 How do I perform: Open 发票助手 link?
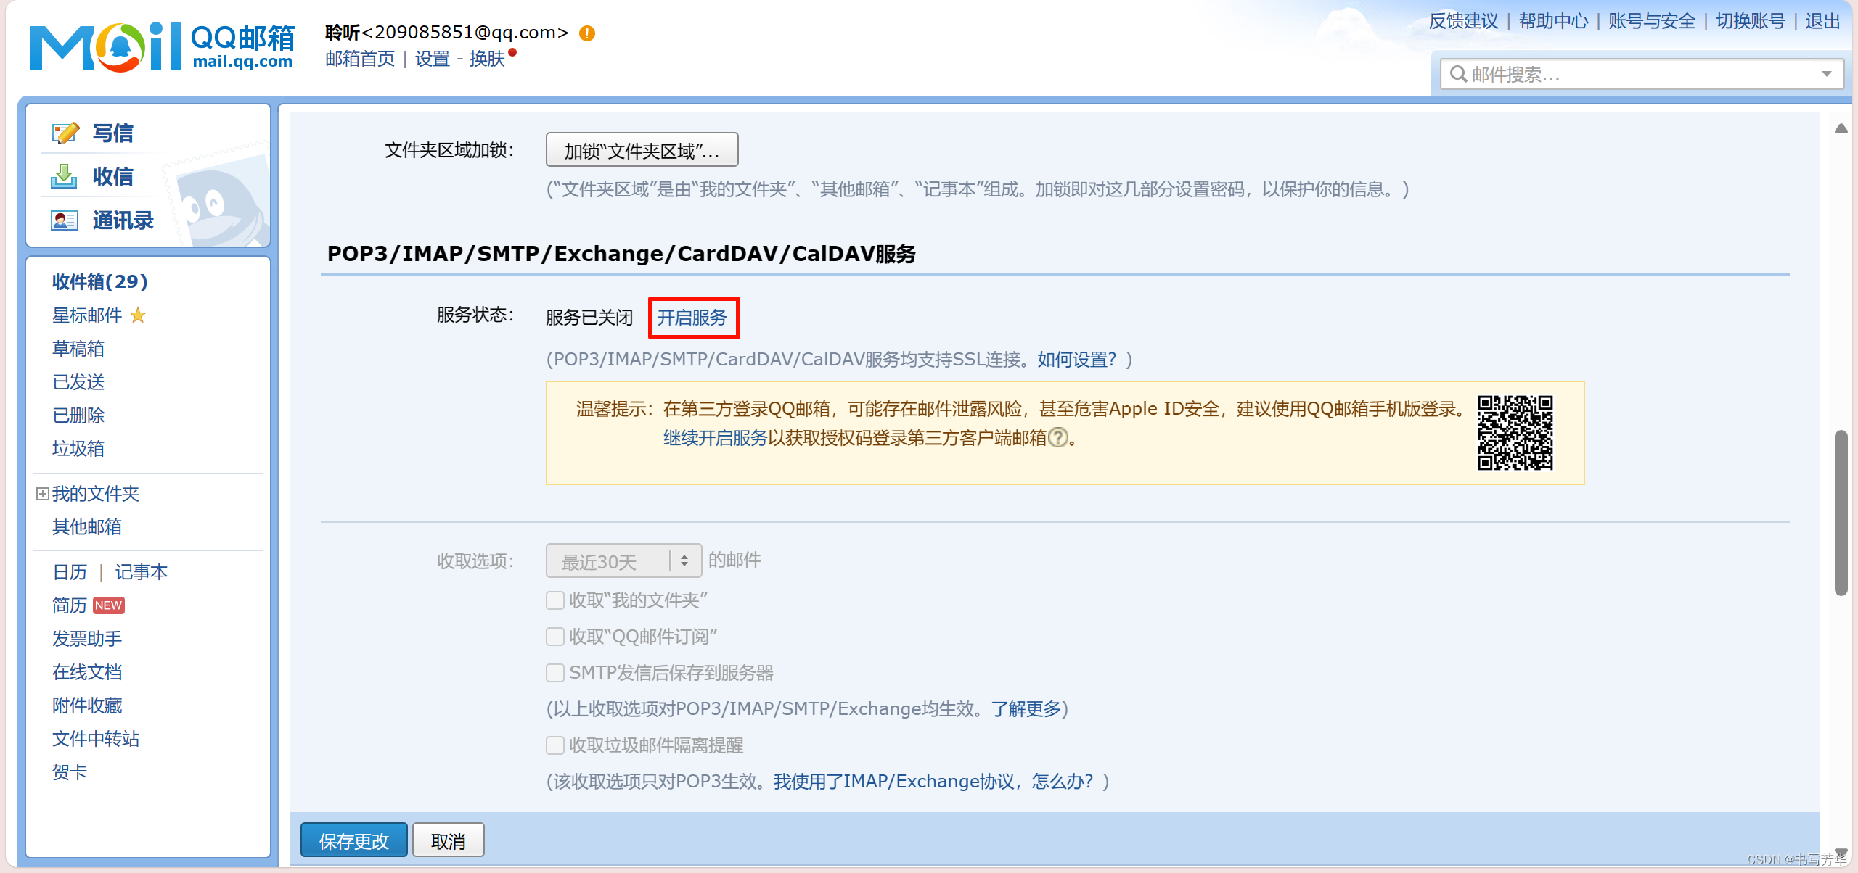click(x=87, y=639)
